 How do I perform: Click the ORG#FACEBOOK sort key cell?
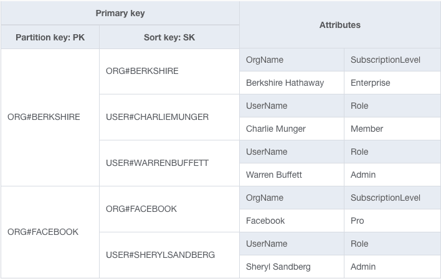141,209
